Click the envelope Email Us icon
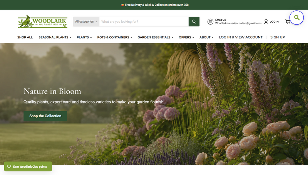Screen dimensions: 308x175 click(x=210, y=22)
